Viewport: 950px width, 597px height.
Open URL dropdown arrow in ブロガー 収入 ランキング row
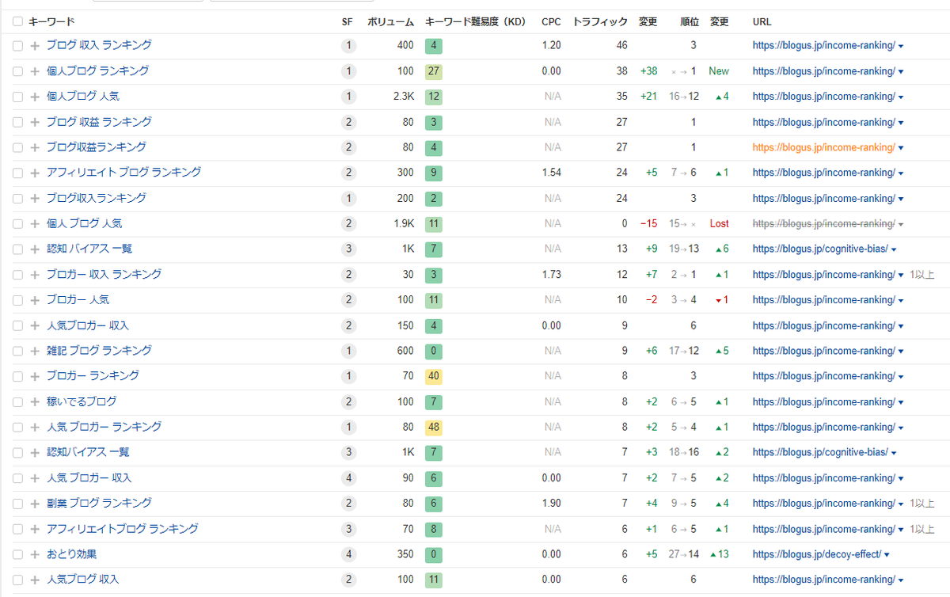click(x=901, y=275)
